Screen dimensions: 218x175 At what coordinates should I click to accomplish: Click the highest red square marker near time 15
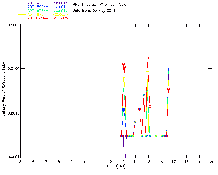(147, 58)
